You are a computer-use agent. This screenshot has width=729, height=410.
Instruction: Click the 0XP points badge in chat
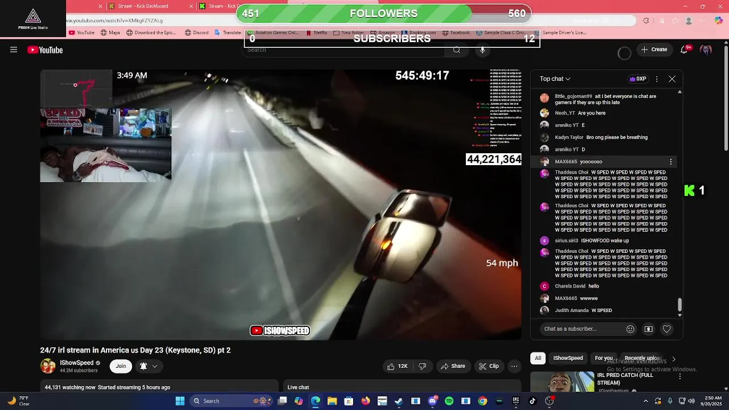637,79
